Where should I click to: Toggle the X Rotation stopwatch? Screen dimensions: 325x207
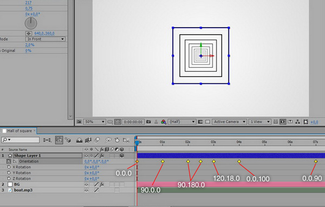click(9, 167)
